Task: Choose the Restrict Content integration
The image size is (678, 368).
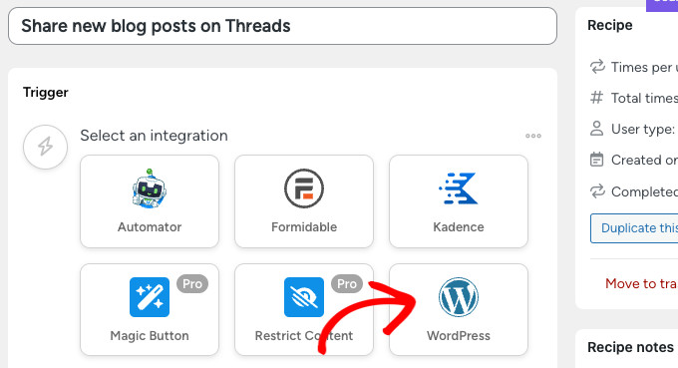Action: (x=304, y=309)
